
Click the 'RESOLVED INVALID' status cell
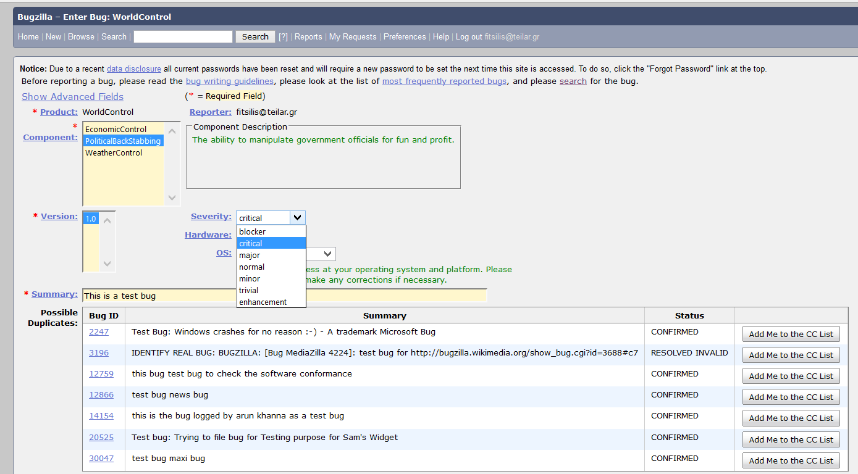tap(689, 353)
